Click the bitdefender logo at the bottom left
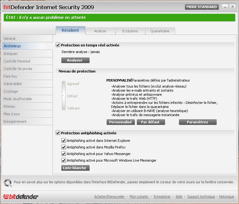The image size is (239, 204). [21, 196]
